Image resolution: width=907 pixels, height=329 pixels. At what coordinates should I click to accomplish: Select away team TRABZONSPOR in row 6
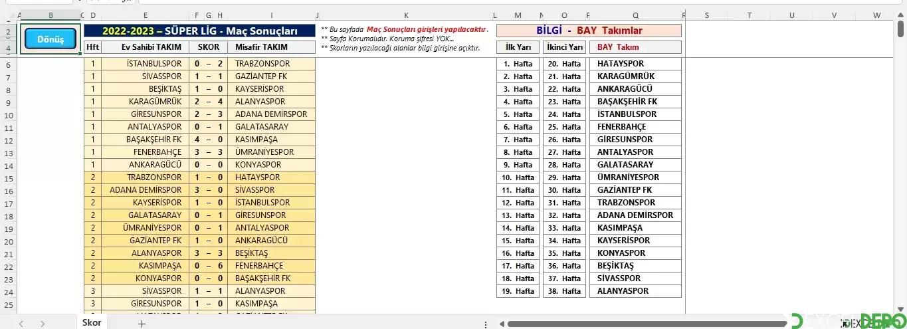coord(271,64)
